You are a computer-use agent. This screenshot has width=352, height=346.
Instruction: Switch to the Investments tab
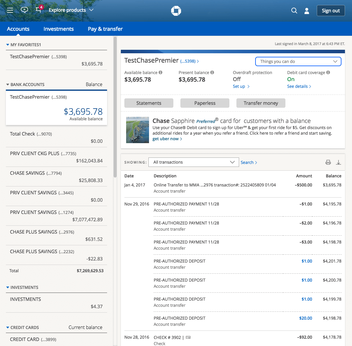pyautogui.click(x=59, y=29)
